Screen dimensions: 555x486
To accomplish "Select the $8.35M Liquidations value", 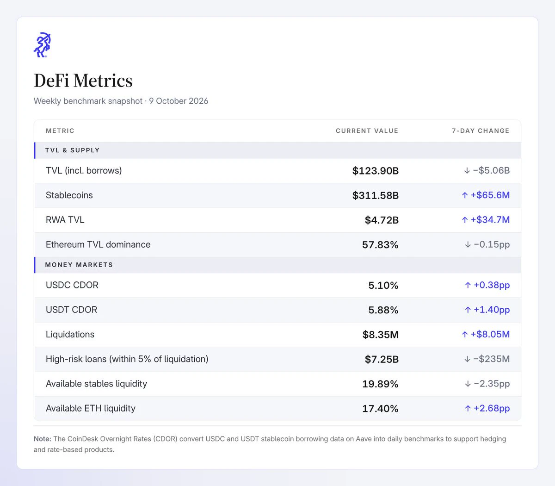I will click(x=381, y=335).
